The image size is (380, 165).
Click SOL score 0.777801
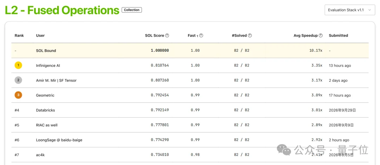(x=160, y=125)
